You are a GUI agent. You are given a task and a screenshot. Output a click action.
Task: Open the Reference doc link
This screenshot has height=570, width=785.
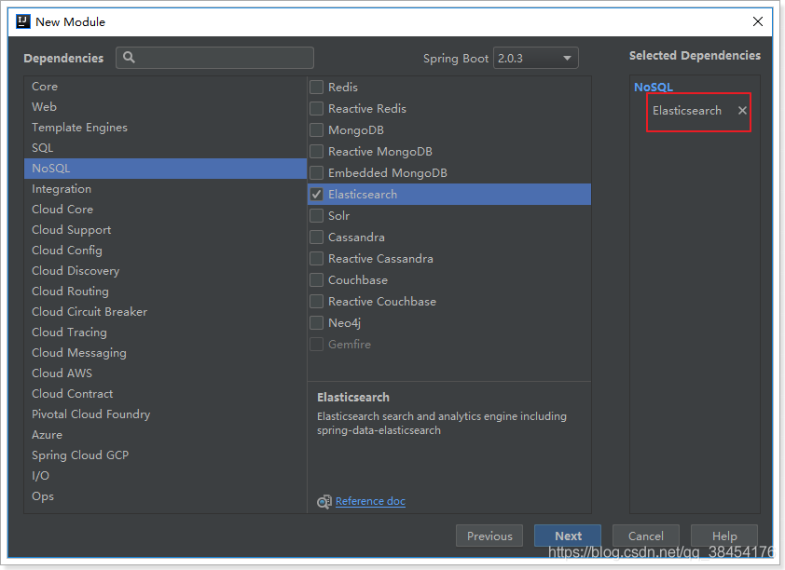point(370,501)
